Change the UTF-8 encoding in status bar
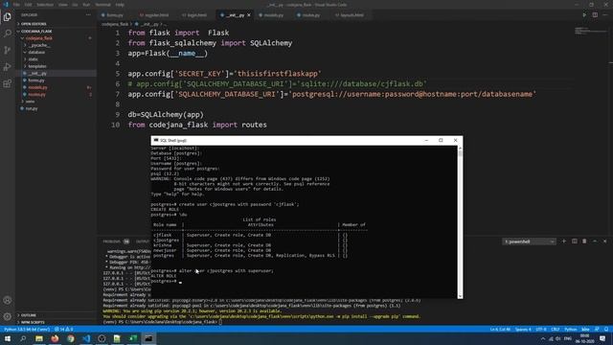Image resolution: width=613 pixels, height=345 pixels. pyautogui.click(x=541, y=330)
